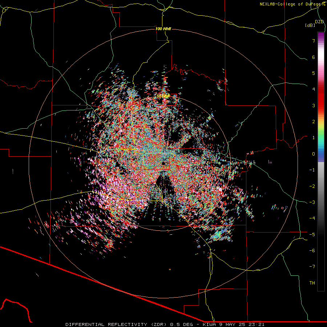Click the green-cyan portion of color bar

pyautogui.click(x=321, y=140)
